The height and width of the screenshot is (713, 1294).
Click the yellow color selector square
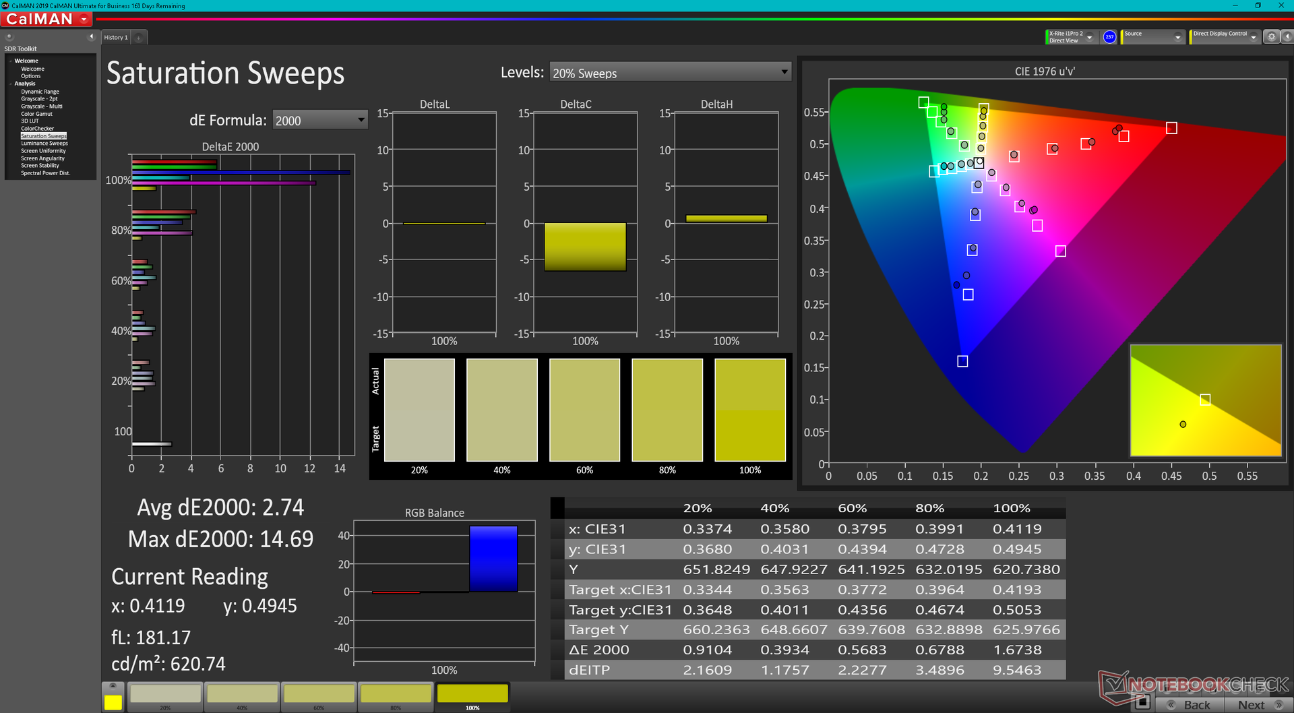pyautogui.click(x=113, y=702)
